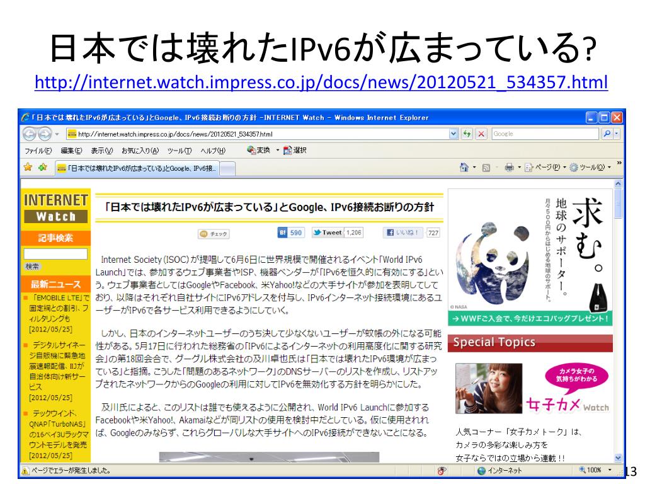645x484 pixels.
Task: Open Favorites Center star icon
Action: pyautogui.click(x=28, y=167)
